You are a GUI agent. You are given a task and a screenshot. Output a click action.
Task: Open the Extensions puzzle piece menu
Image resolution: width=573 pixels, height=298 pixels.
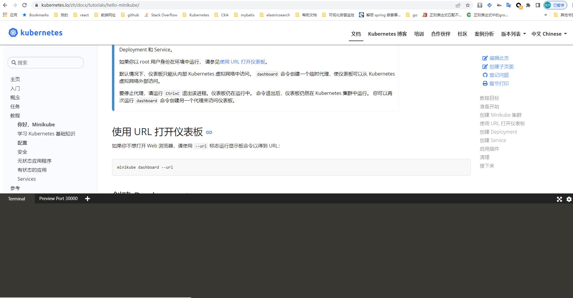(528, 5)
